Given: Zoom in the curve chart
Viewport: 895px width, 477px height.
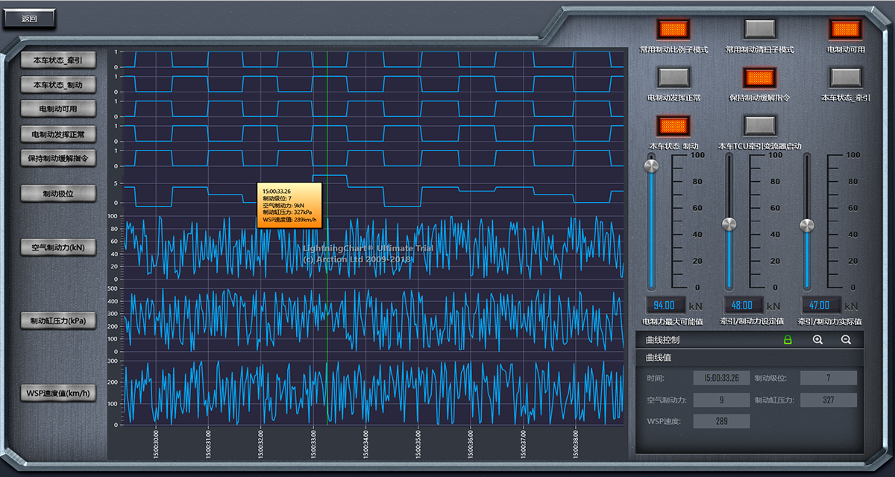Looking at the screenshot, I should (x=817, y=340).
